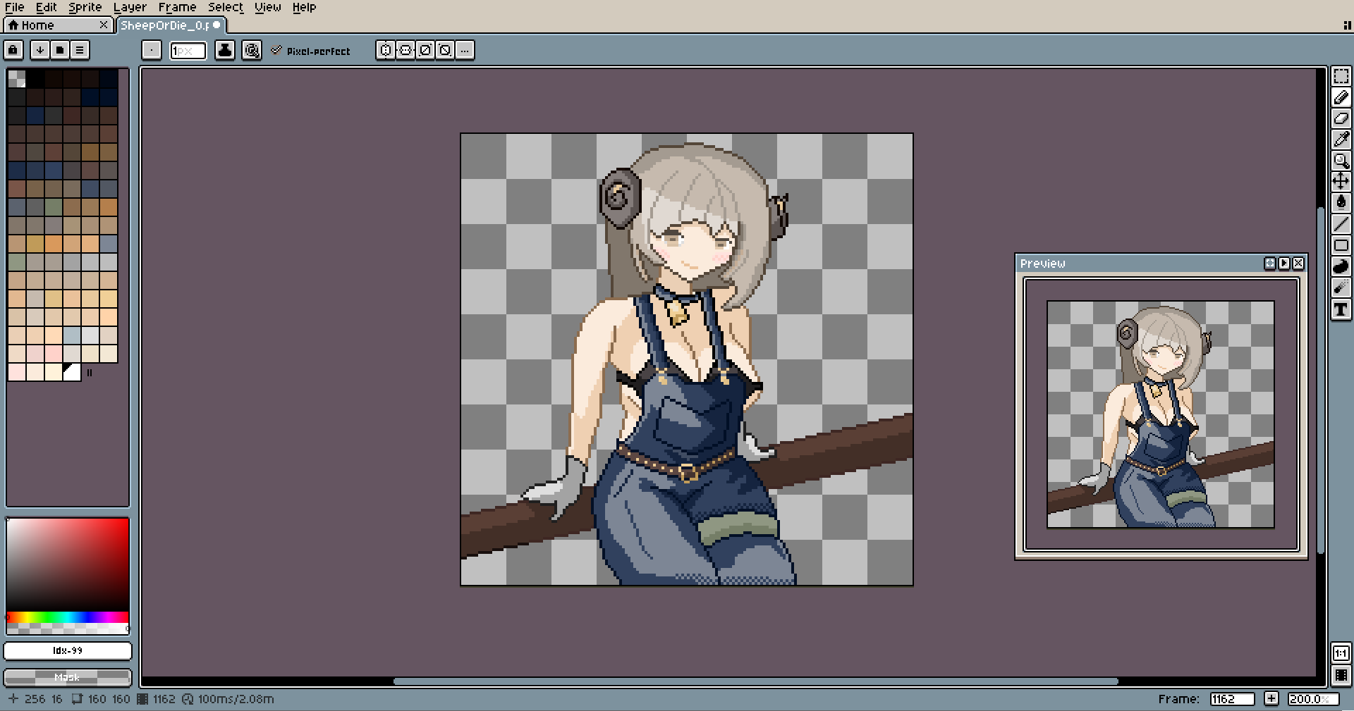
Task: Close the Home tab
Action: (x=104, y=25)
